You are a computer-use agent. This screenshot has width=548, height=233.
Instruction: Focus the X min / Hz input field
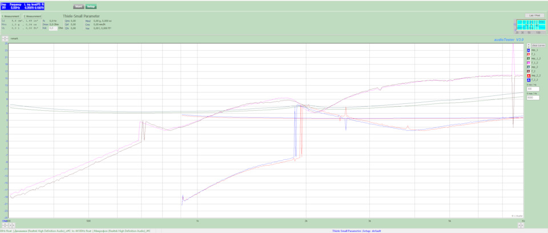[x=532, y=89]
